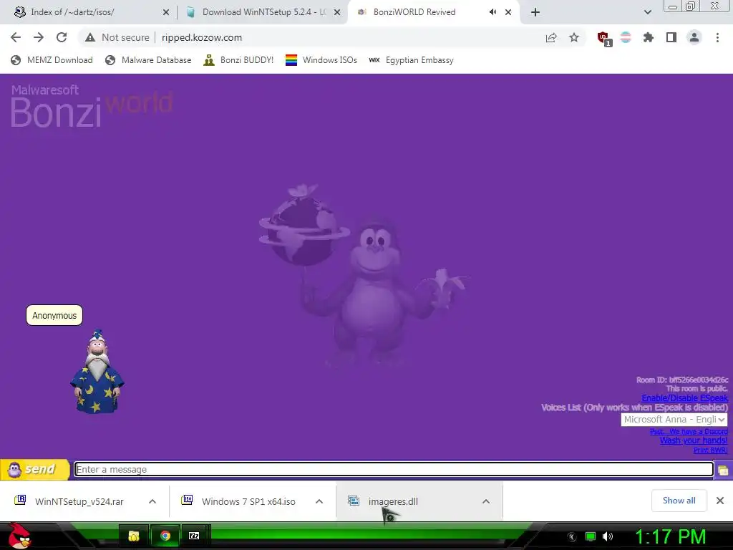Bookmark this page with the star icon
The height and width of the screenshot is (550, 733).
tap(574, 37)
